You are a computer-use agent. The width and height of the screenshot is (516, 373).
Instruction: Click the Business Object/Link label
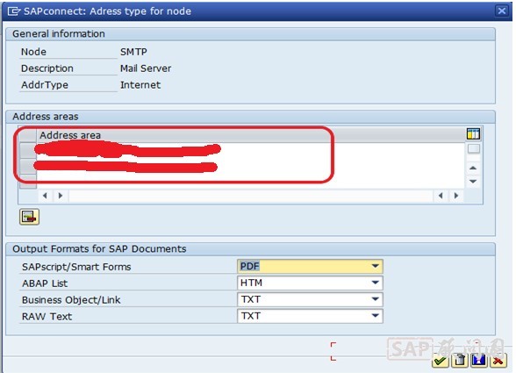click(71, 300)
